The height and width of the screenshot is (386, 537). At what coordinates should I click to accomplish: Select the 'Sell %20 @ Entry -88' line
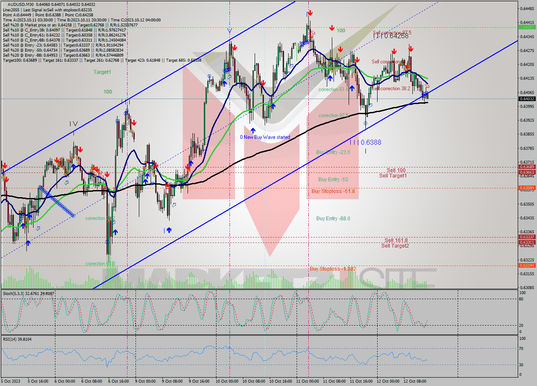(x=63, y=55)
